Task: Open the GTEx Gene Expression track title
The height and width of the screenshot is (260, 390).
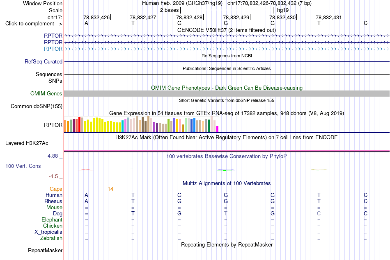Action: pos(226,113)
